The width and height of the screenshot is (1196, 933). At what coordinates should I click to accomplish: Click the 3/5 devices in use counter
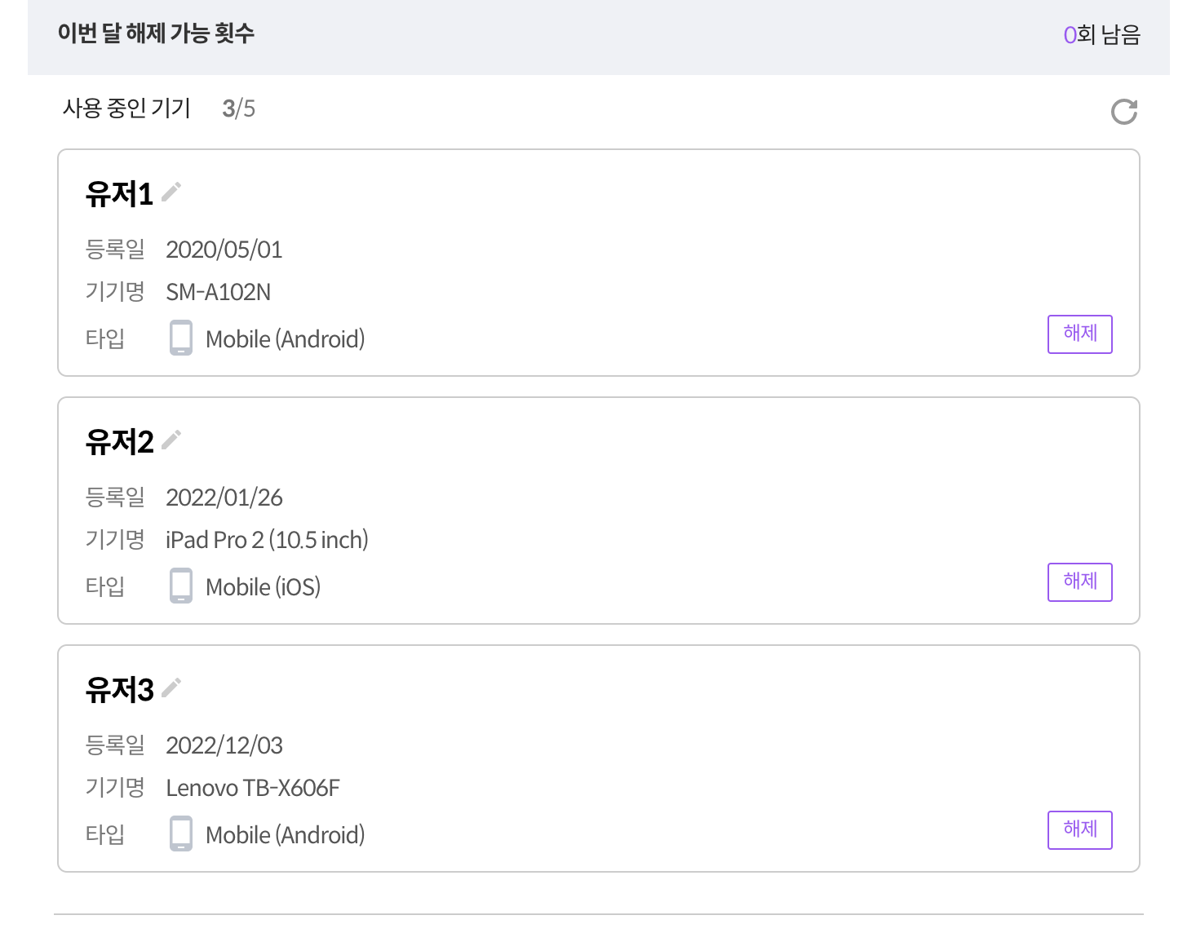(x=238, y=108)
